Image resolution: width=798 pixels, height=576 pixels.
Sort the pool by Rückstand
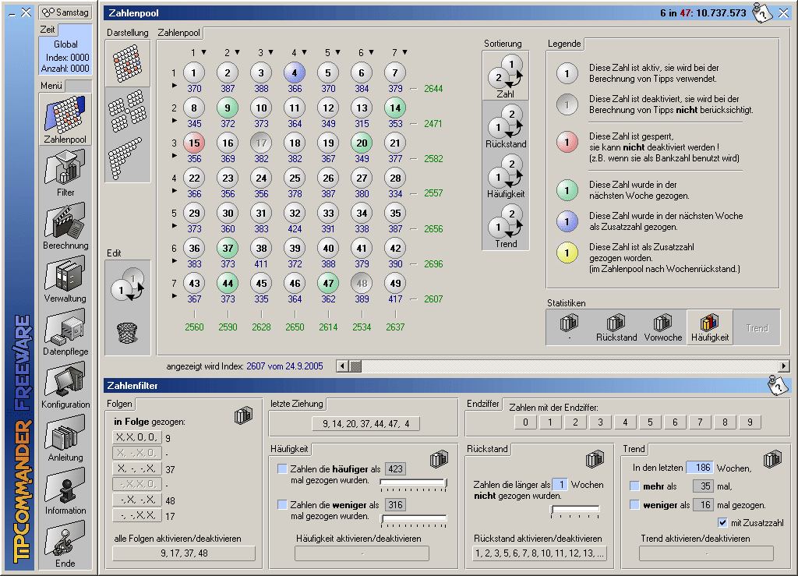tap(505, 125)
